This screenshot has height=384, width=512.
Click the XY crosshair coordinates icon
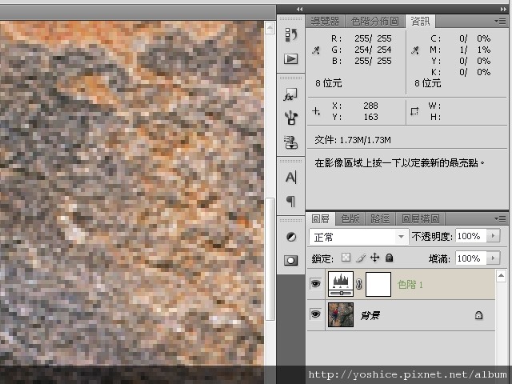click(316, 111)
